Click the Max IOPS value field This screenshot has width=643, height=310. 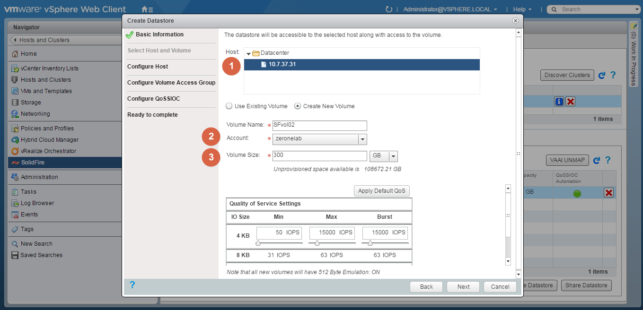332,232
